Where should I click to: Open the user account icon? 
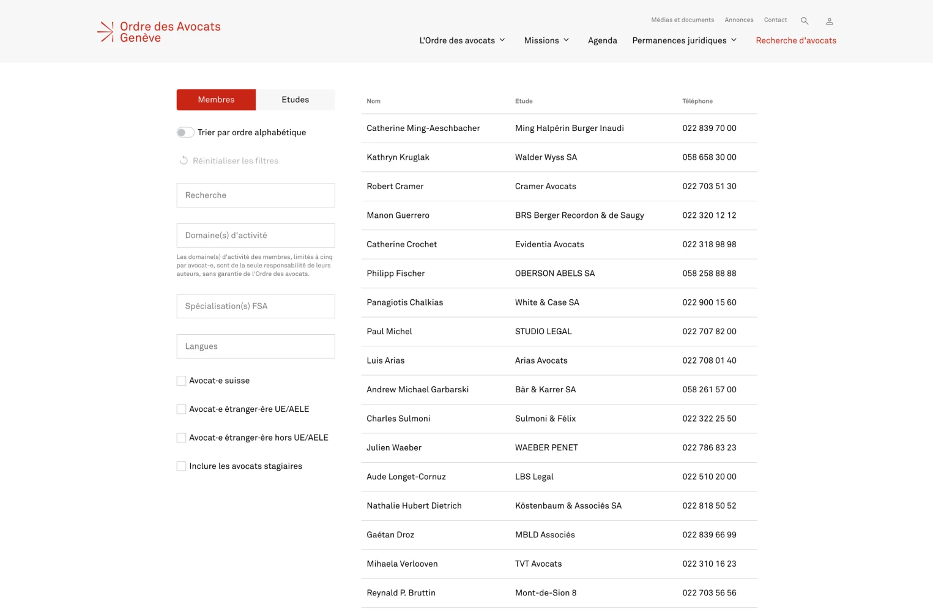point(830,21)
